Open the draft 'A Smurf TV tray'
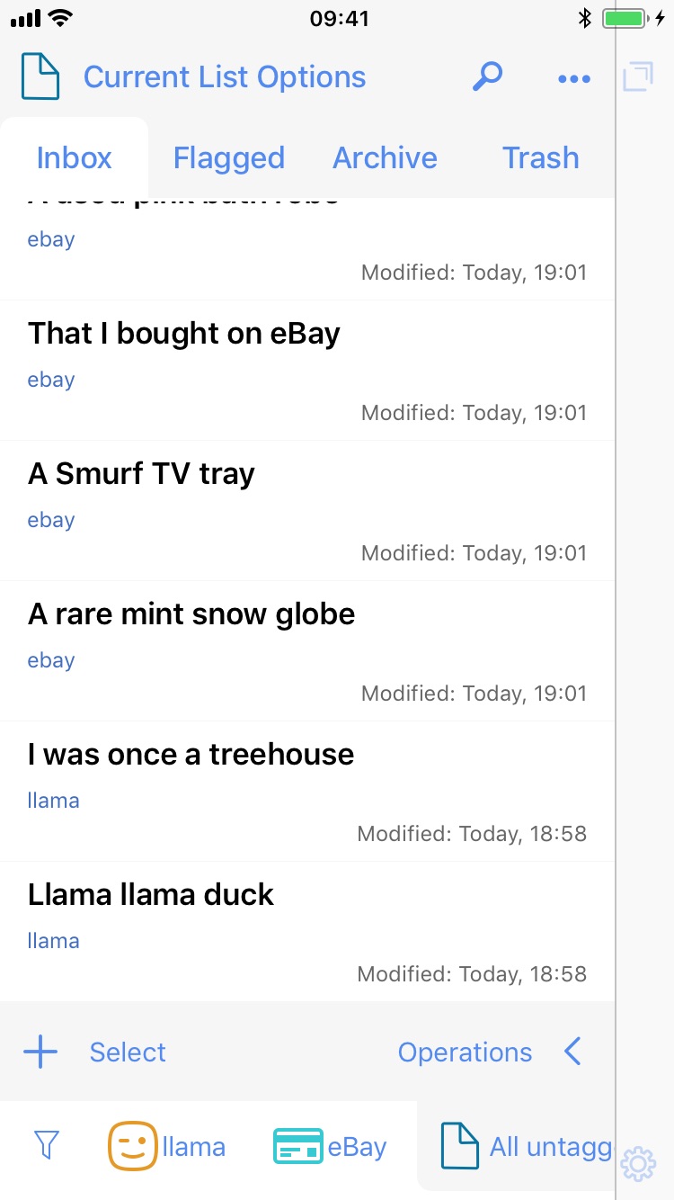Image resolution: width=674 pixels, height=1200 pixels. point(141,474)
